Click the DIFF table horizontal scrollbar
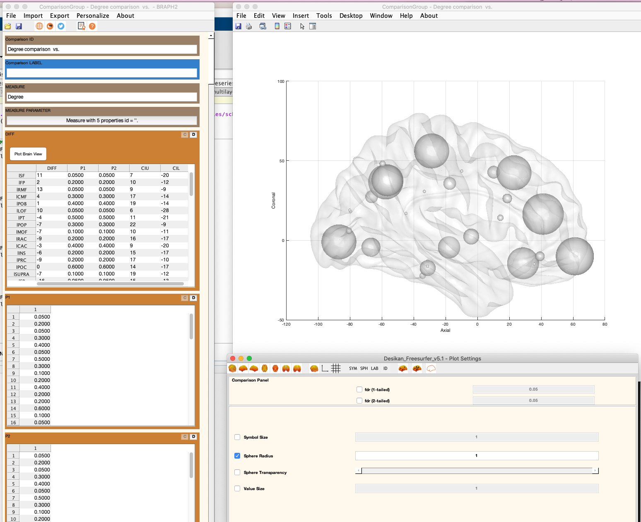Viewport: 641px width, 522px height. [x=110, y=284]
